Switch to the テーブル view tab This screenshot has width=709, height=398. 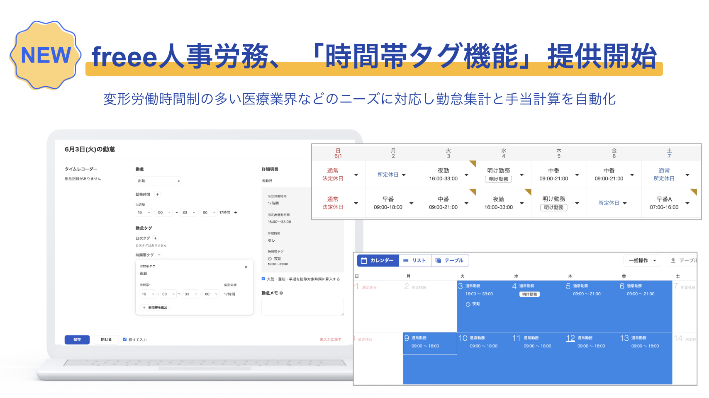pos(450,260)
